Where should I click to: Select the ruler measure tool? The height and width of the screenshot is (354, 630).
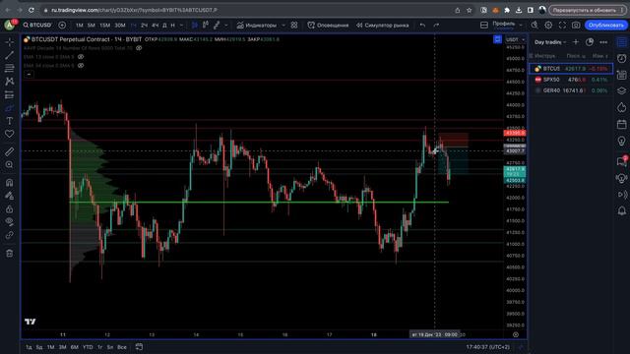tap(9, 151)
